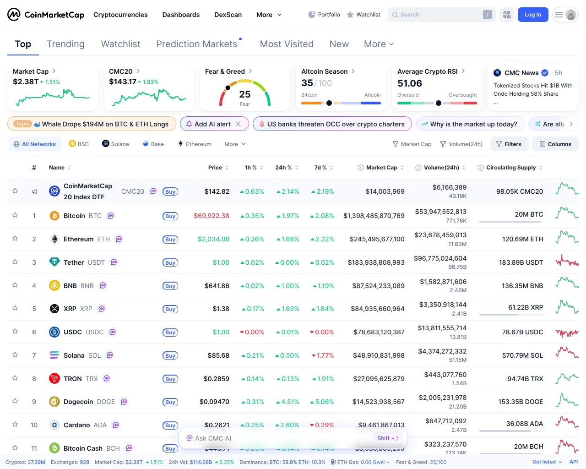Click the megaphone icon beside CMC20 row
The height and width of the screenshot is (469, 586).
(x=34, y=191)
